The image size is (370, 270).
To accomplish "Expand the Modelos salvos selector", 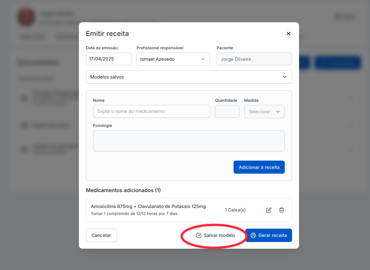I will [x=189, y=77].
